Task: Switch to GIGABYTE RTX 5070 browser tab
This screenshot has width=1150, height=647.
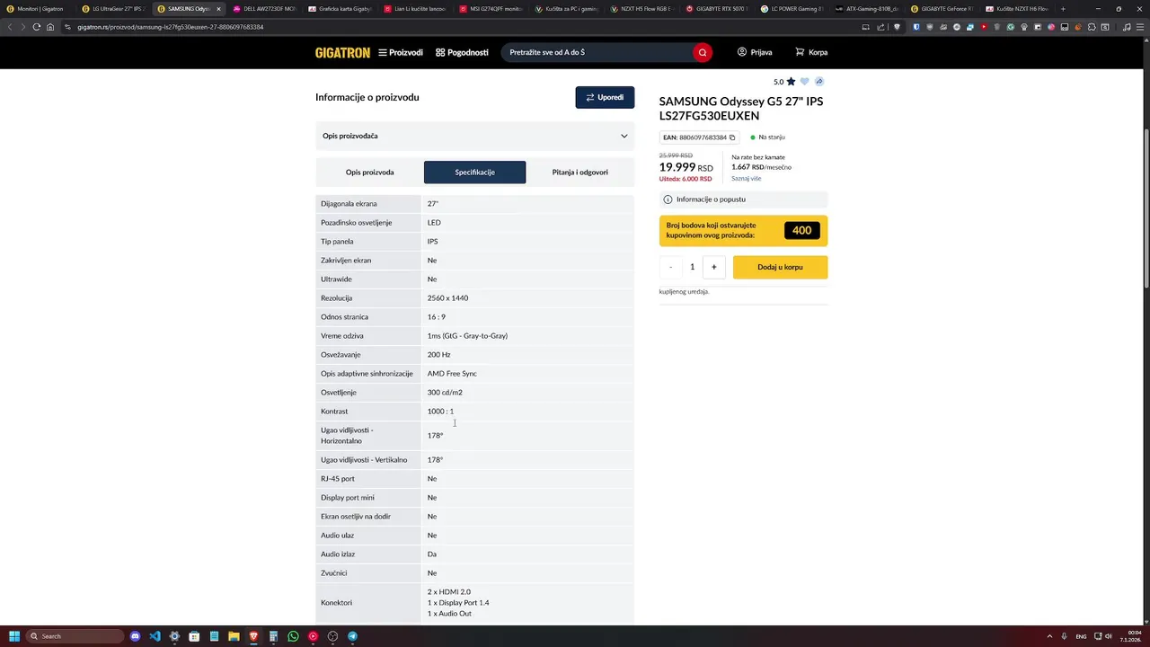Action: 716,9
